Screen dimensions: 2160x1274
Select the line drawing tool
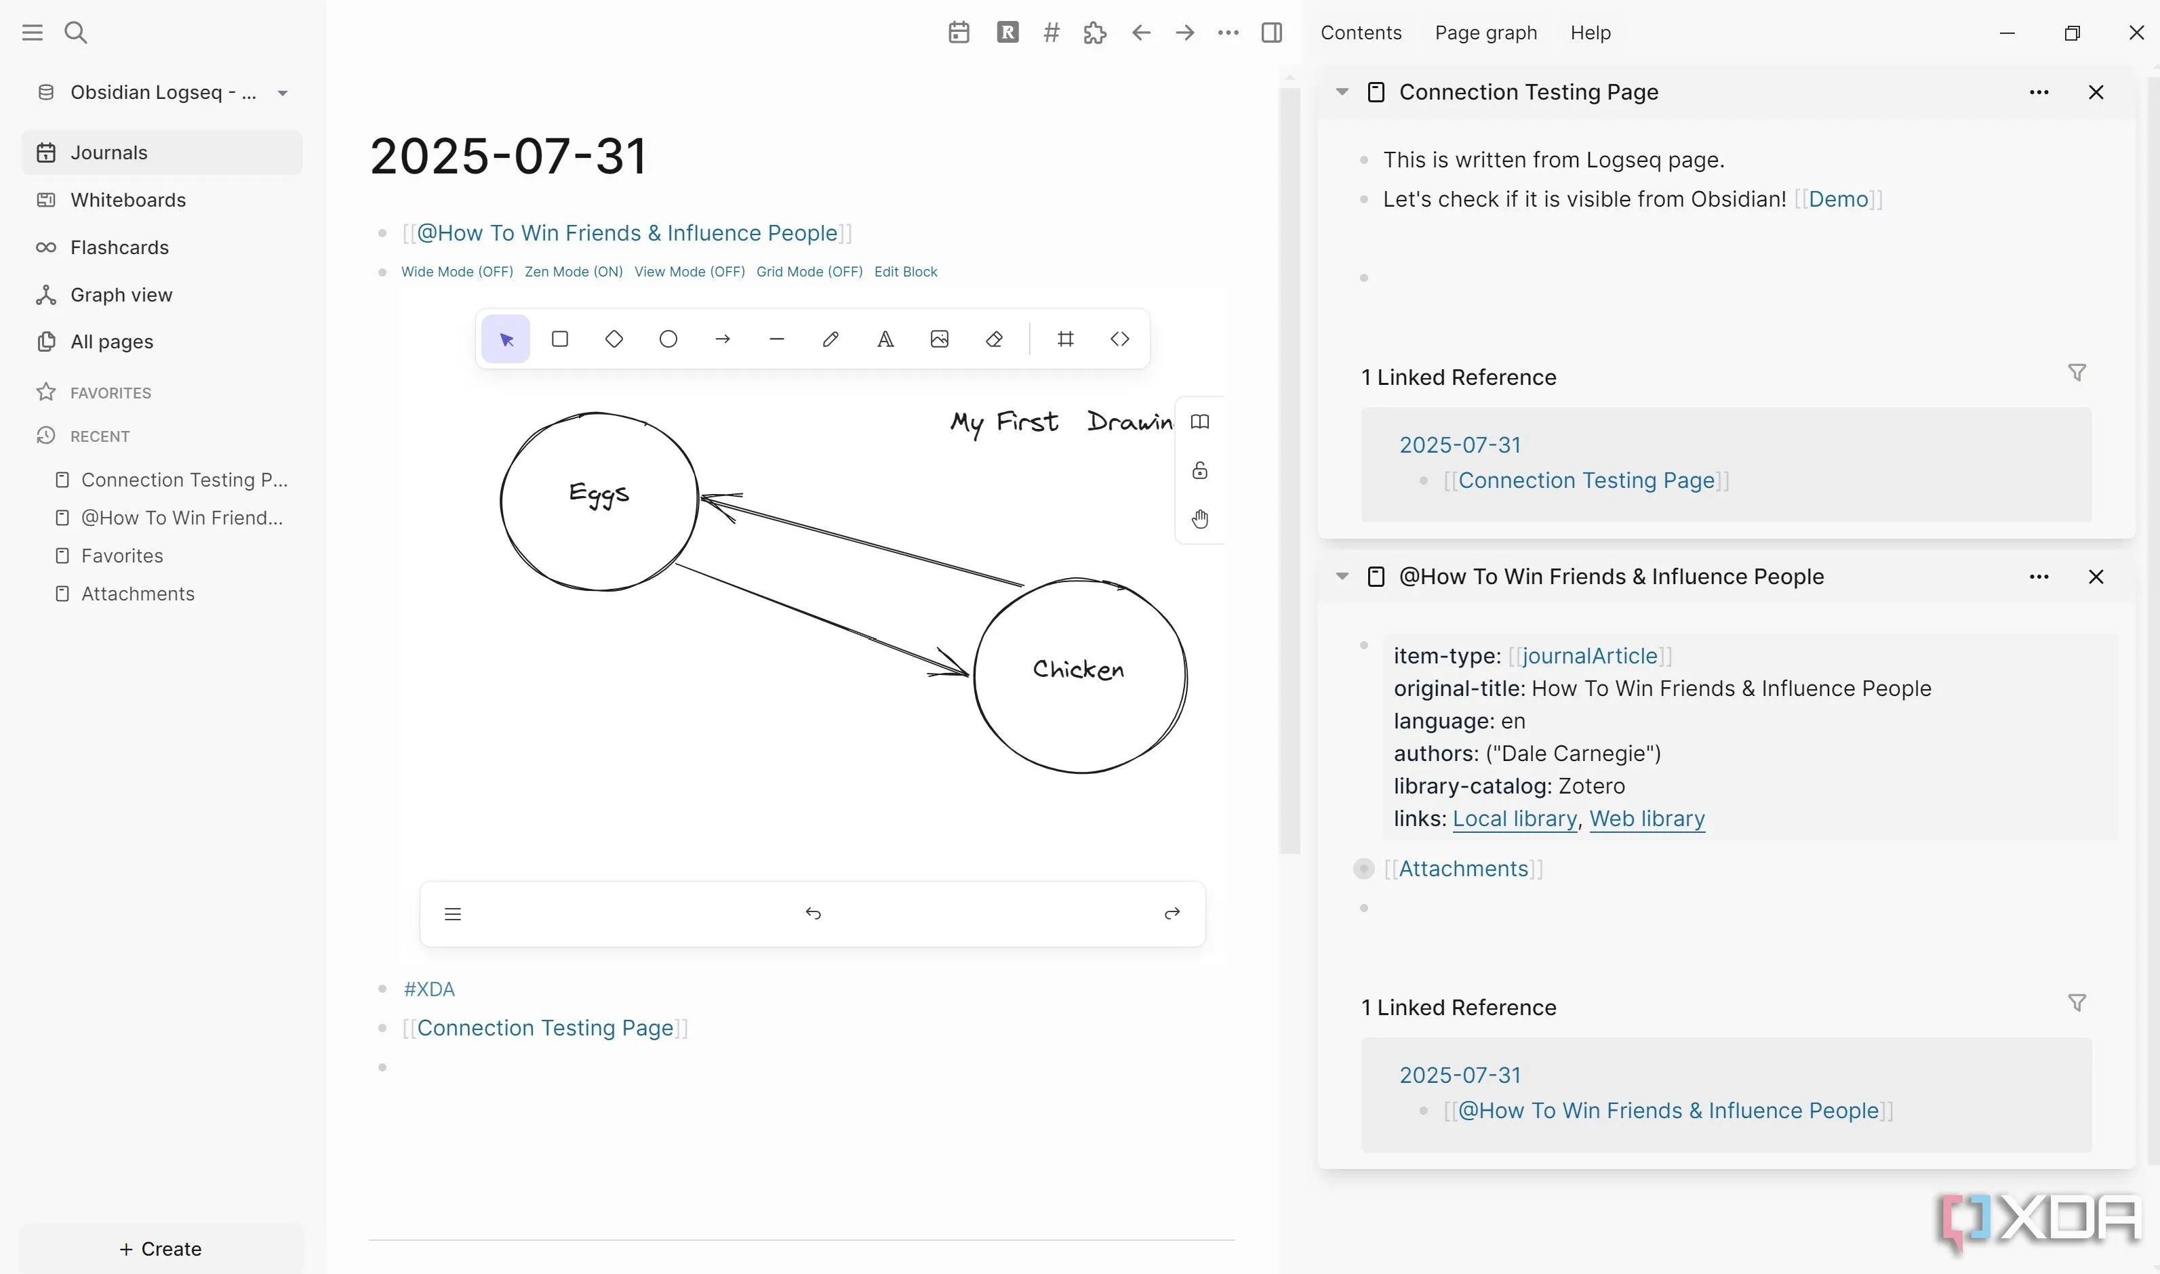click(776, 339)
